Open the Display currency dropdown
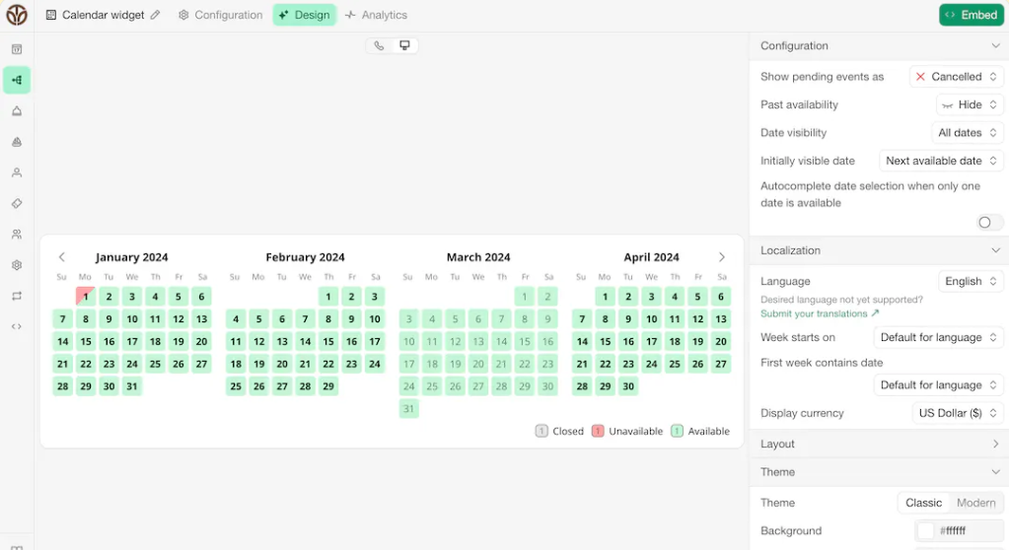 [958, 413]
